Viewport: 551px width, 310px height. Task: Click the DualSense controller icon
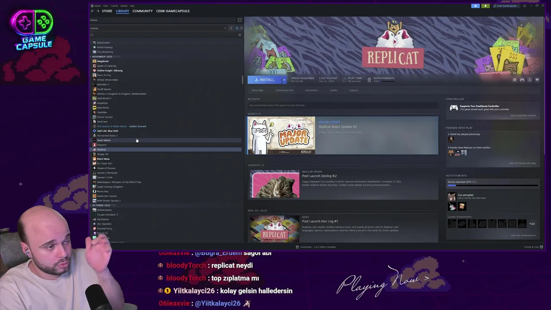tap(454, 108)
